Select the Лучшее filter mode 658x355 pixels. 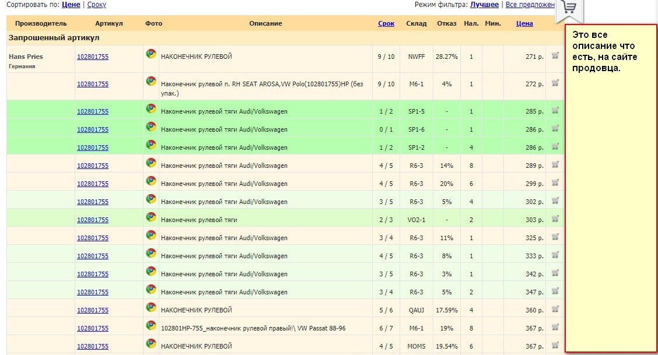[x=484, y=5]
